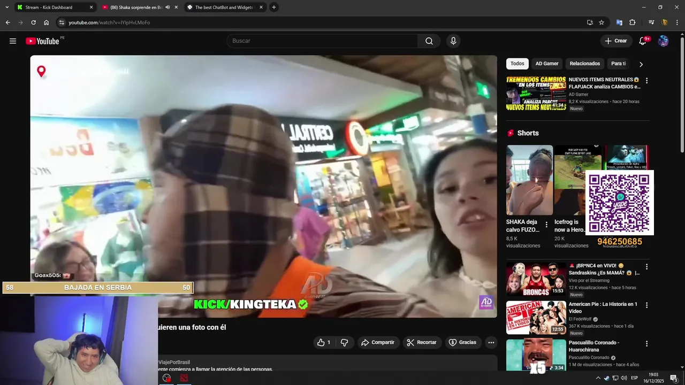Open the taskbar clock and calendar

click(x=653, y=378)
